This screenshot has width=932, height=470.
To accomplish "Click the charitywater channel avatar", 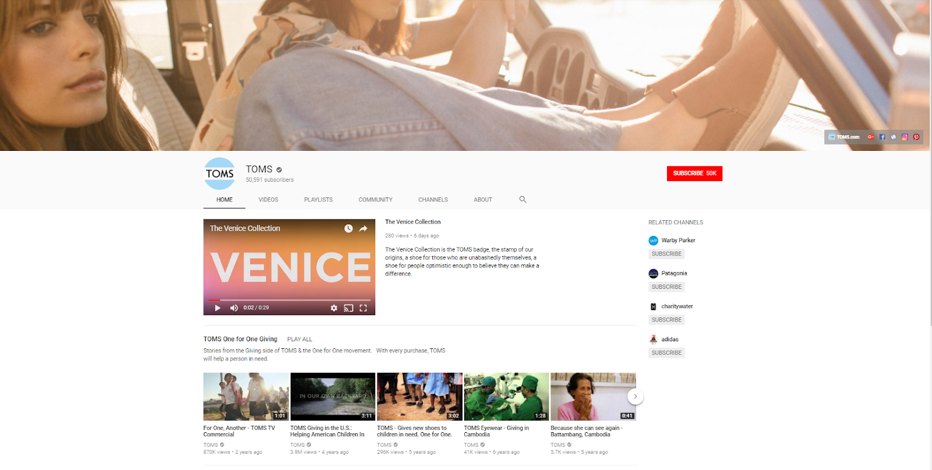I will (654, 306).
